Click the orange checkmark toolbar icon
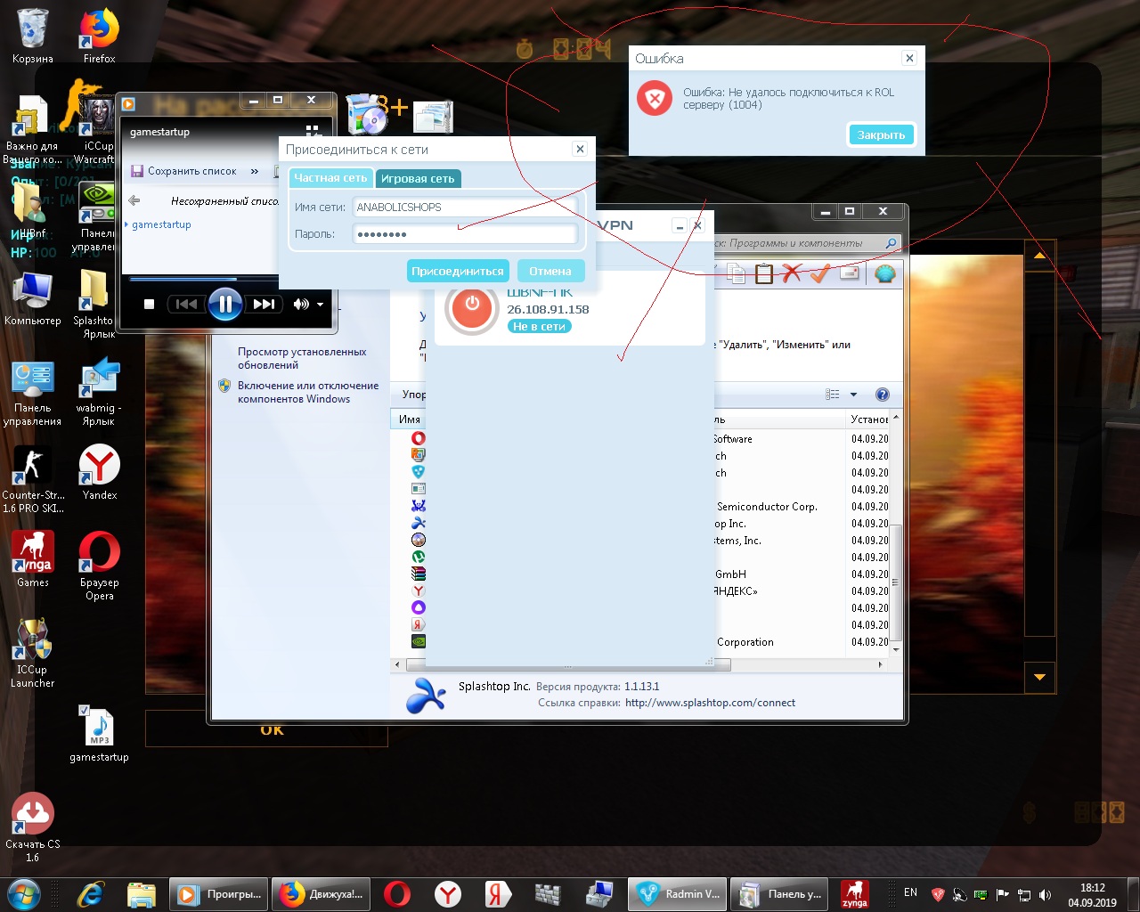The height and width of the screenshot is (912, 1140). click(820, 273)
